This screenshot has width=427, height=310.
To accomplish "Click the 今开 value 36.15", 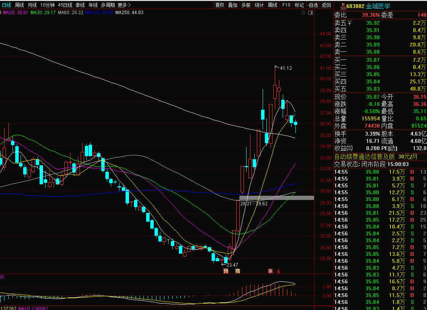I will click(420, 97).
